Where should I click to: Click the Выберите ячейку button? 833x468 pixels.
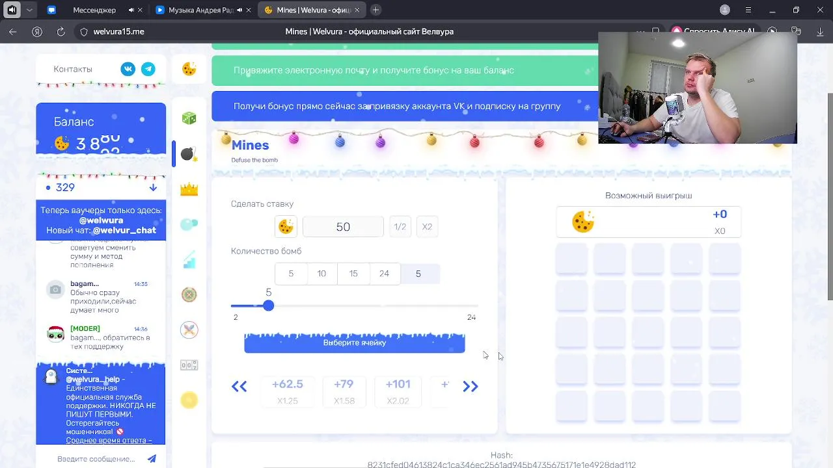(355, 343)
